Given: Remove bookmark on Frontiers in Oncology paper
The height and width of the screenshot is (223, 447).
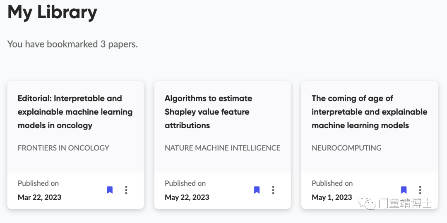Looking at the screenshot, I should (x=110, y=190).
